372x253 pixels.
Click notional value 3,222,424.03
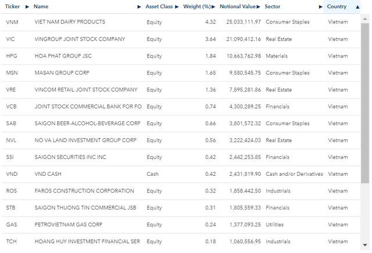(245, 140)
